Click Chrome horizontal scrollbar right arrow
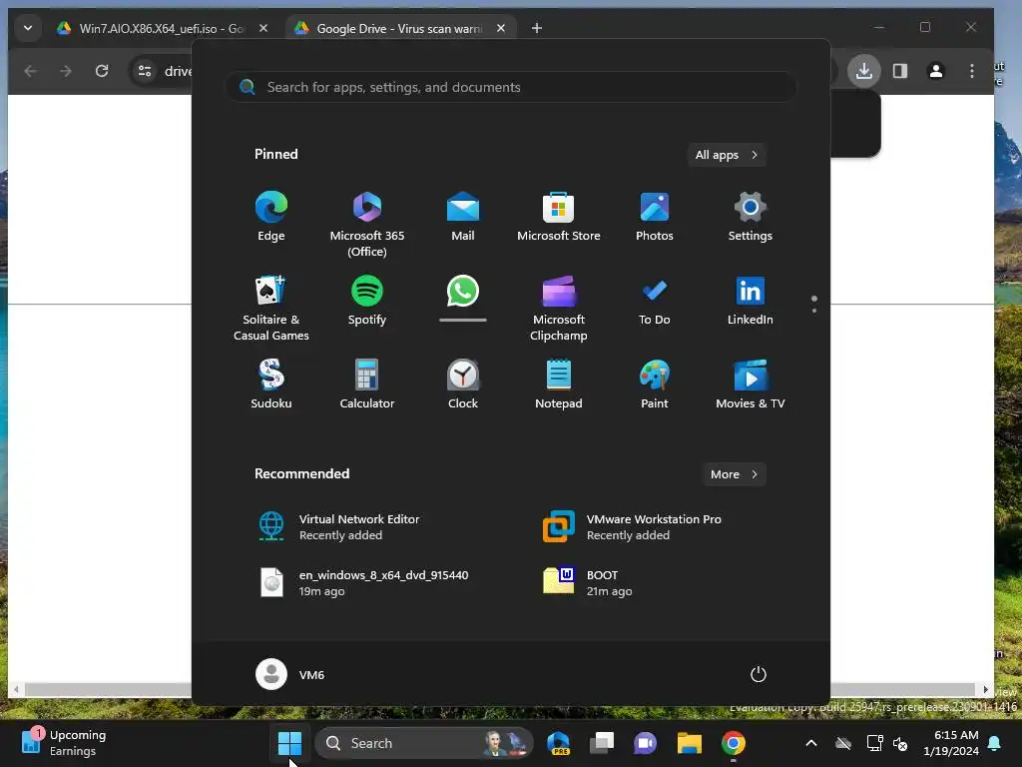This screenshot has height=767, width=1022. pyautogui.click(x=985, y=689)
